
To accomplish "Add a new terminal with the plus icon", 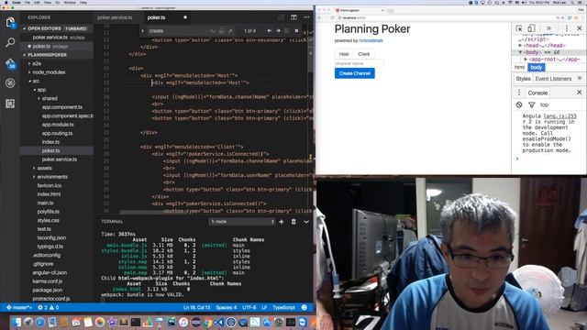I will click(282, 222).
